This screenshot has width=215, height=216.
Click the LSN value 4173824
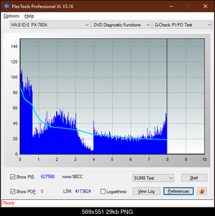83,191
